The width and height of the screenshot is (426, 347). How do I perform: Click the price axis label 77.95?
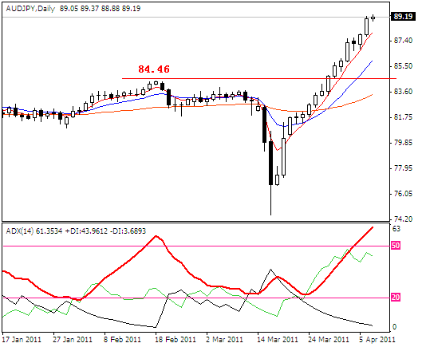403,168
